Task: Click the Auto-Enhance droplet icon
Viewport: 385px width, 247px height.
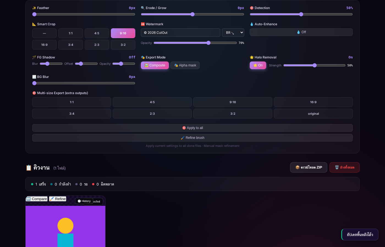Action: tap(252, 24)
